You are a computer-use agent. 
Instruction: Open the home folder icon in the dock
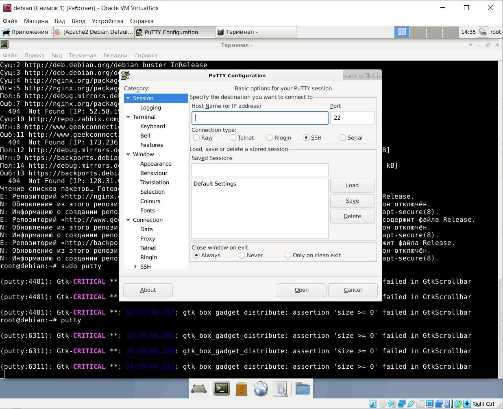(303, 389)
